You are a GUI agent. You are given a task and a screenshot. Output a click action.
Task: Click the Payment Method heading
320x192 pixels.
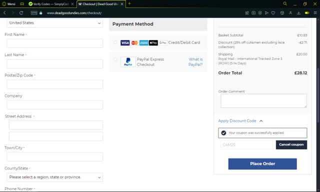[133, 24]
